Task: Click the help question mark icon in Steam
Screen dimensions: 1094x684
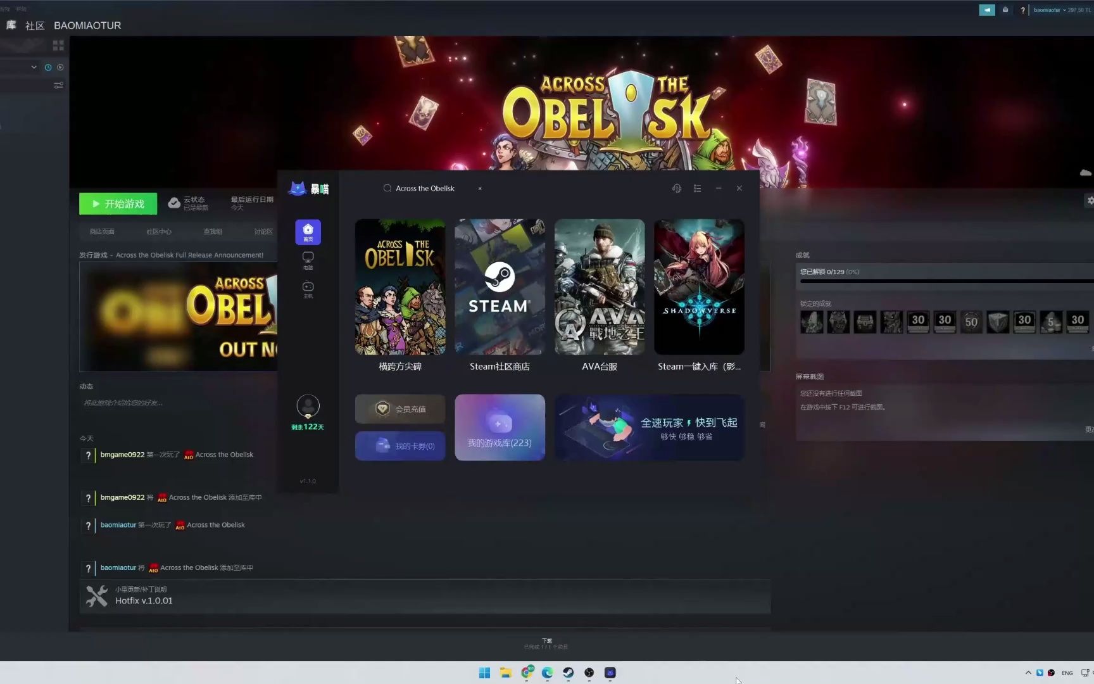Action: click(x=1022, y=10)
